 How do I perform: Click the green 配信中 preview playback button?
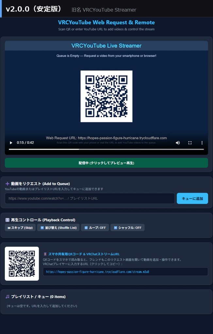pyautogui.click(x=106, y=163)
